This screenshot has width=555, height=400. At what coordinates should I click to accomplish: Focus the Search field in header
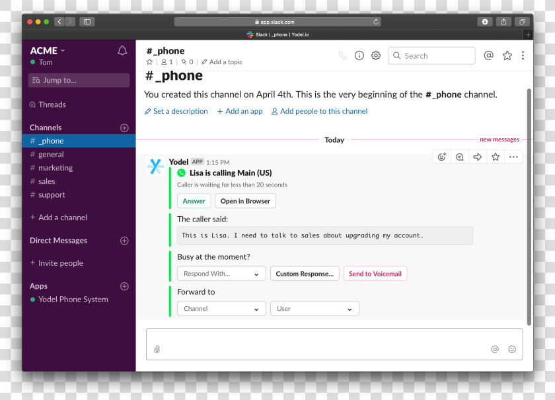432,56
